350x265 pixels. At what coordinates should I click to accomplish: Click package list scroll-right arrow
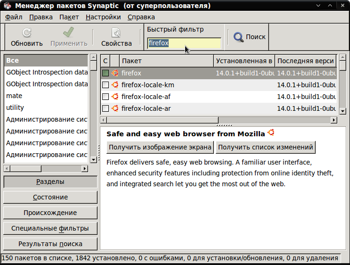pyautogui.click(x=334, y=120)
